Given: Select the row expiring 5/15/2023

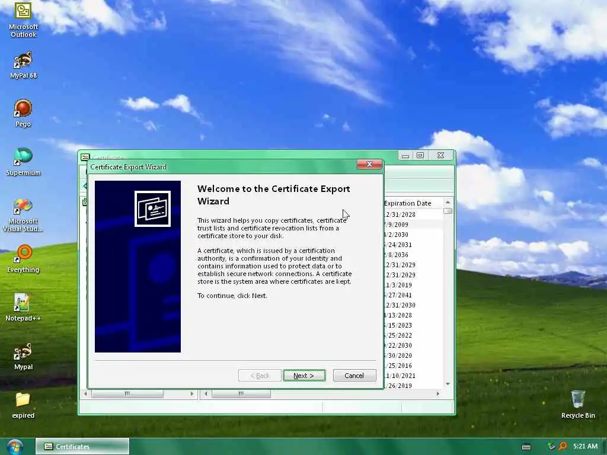Looking at the screenshot, I should tap(413, 325).
